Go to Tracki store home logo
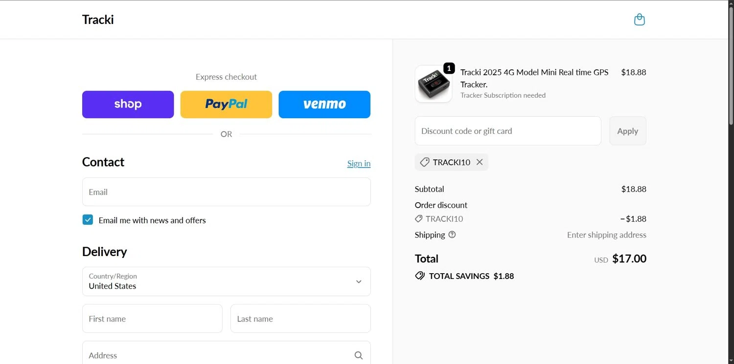This screenshot has height=364, width=734. coord(98,20)
